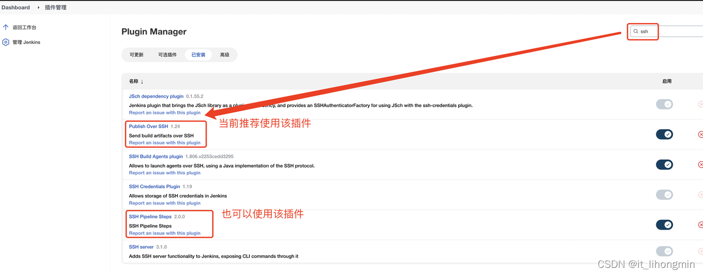Report an issue for SSH Credentials Plugin

tap(165, 203)
